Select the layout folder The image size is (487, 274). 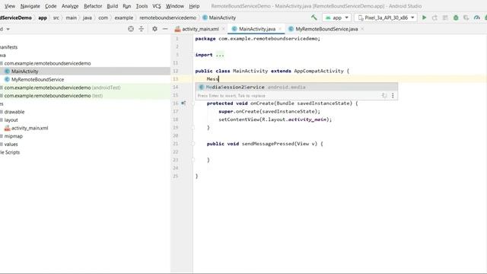(11, 120)
